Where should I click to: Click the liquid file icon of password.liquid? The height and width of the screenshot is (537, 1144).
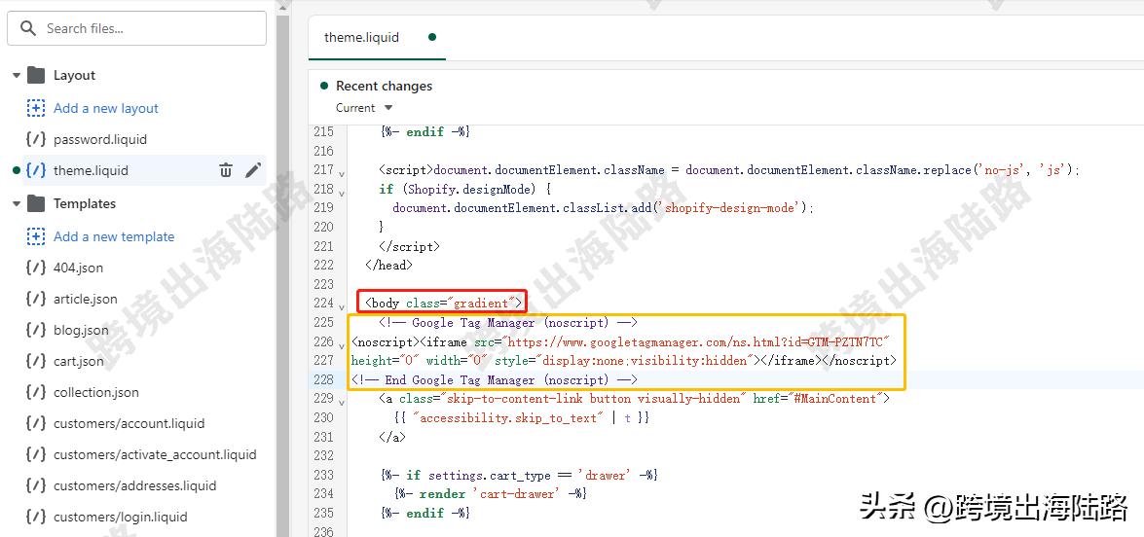pyautogui.click(x=36, y=139)
